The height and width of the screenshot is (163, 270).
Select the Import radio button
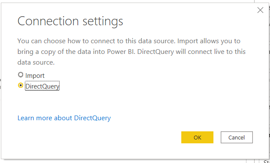coord(21,75)
